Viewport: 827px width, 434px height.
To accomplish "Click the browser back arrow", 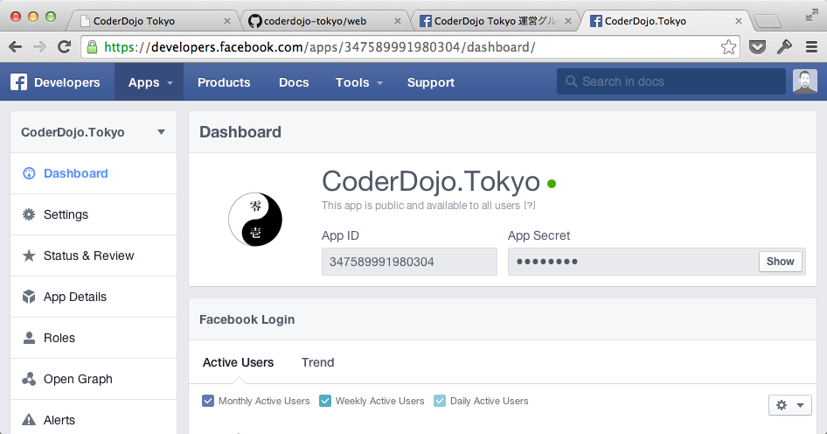I will point(15,47).
